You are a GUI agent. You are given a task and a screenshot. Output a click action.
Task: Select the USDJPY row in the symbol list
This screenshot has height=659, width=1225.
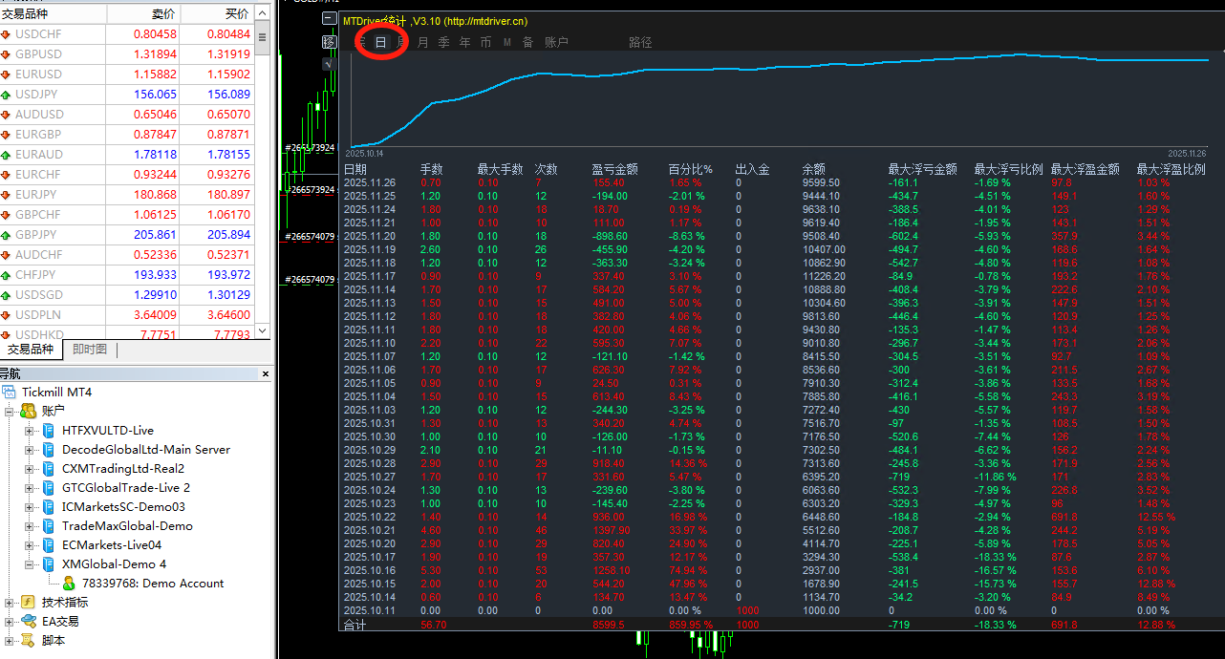[x=134, y=95]
